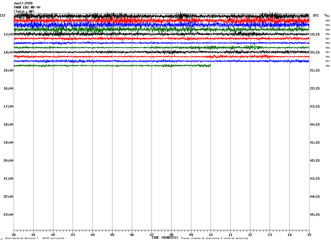Click the DC offset value 555

click(x=328, y=21)
